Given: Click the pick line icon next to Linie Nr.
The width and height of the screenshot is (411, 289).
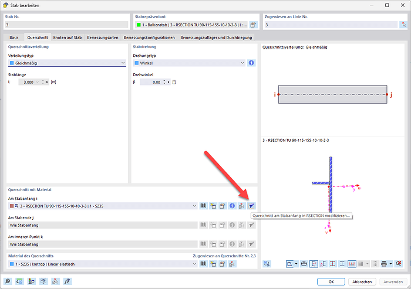Looking at the screenshot, I should pyautogui.click(x=403, y=25).
